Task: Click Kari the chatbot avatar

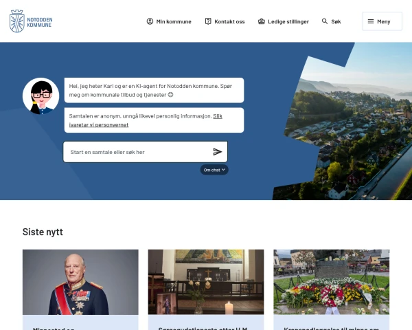Action: (x=41, y=96)
